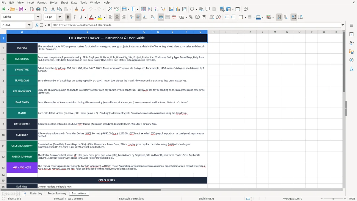
Task: Switch to the Roster Summary sheet tab
Action: [57, 193]
